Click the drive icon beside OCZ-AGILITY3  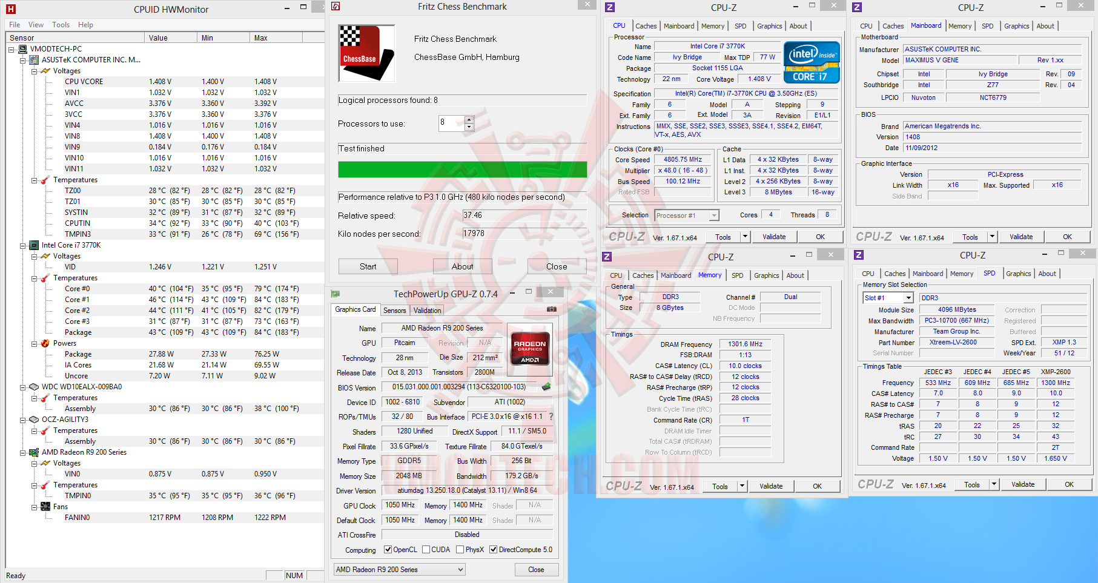(34, 420)
